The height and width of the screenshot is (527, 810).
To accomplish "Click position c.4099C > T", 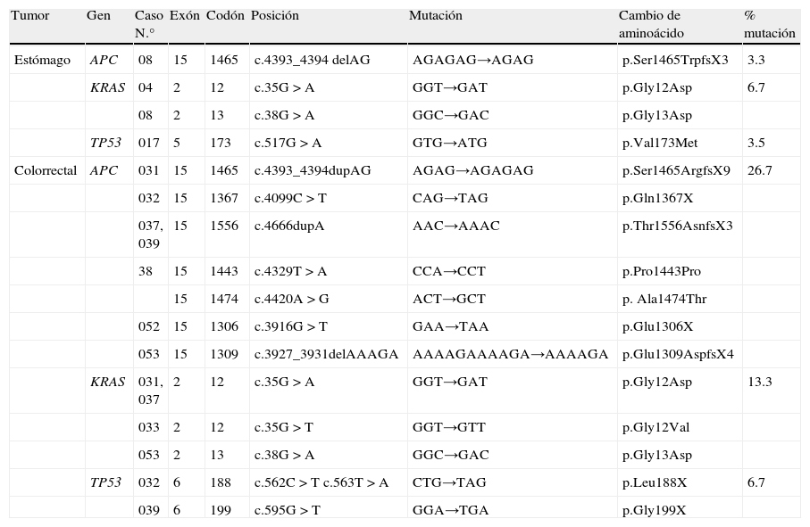I will [290, 198].
